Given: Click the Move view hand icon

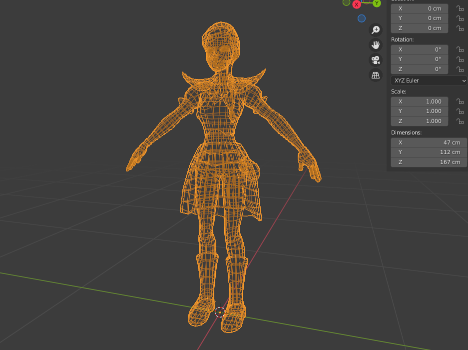Looking at the screenshot, I should pos(376,45).
